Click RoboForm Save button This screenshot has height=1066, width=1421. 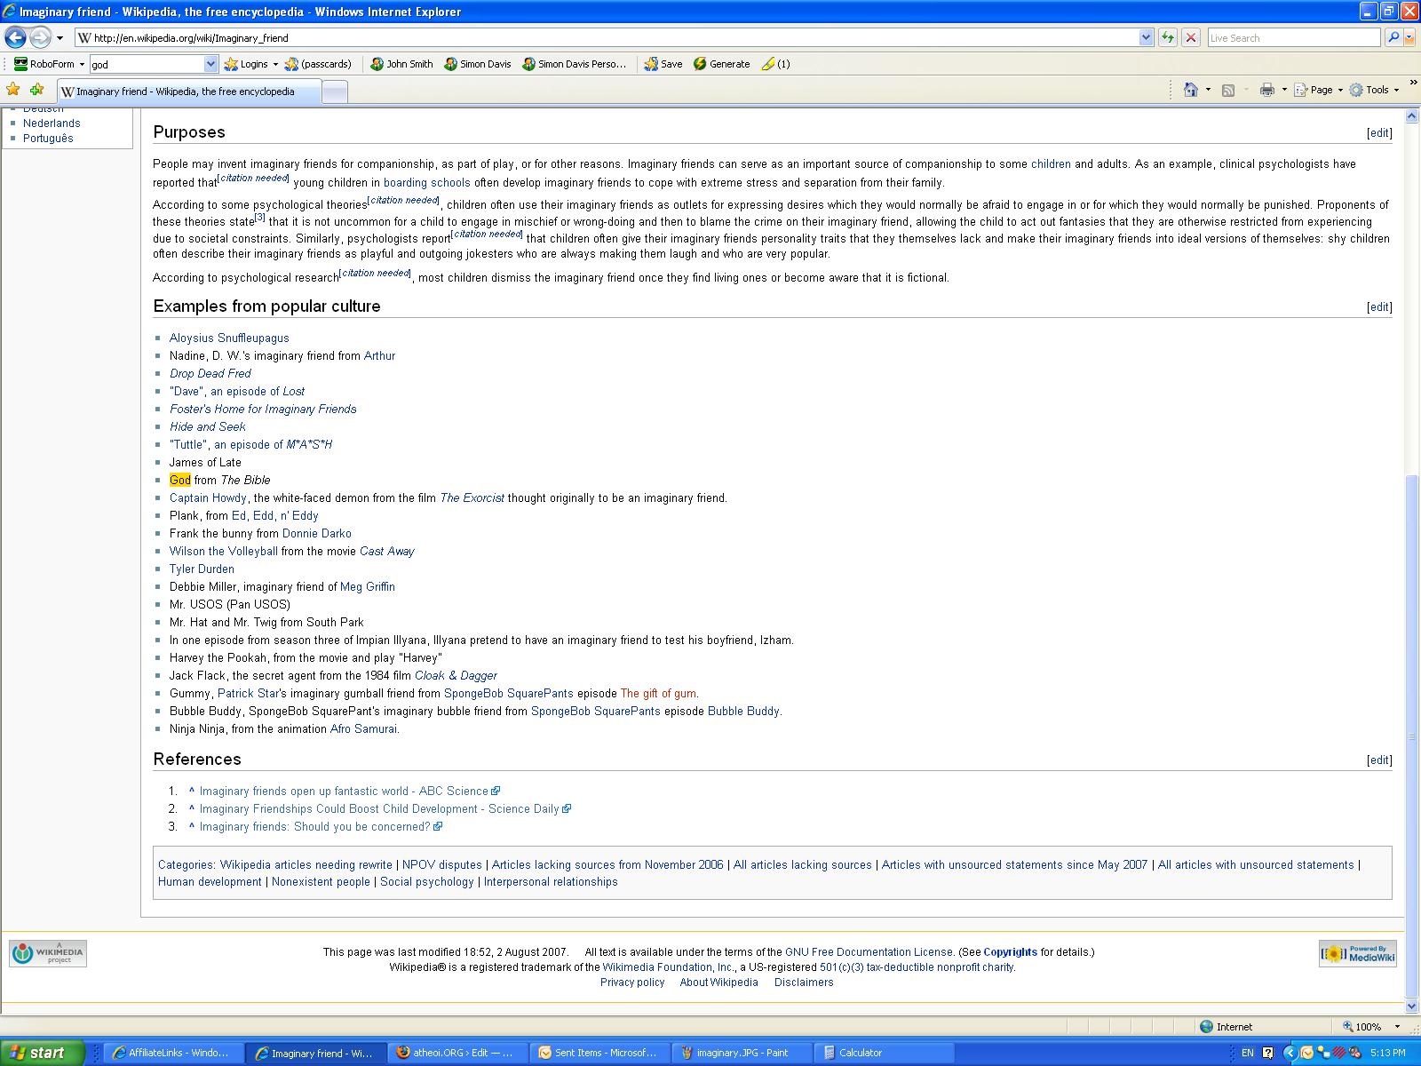(663, 64)
